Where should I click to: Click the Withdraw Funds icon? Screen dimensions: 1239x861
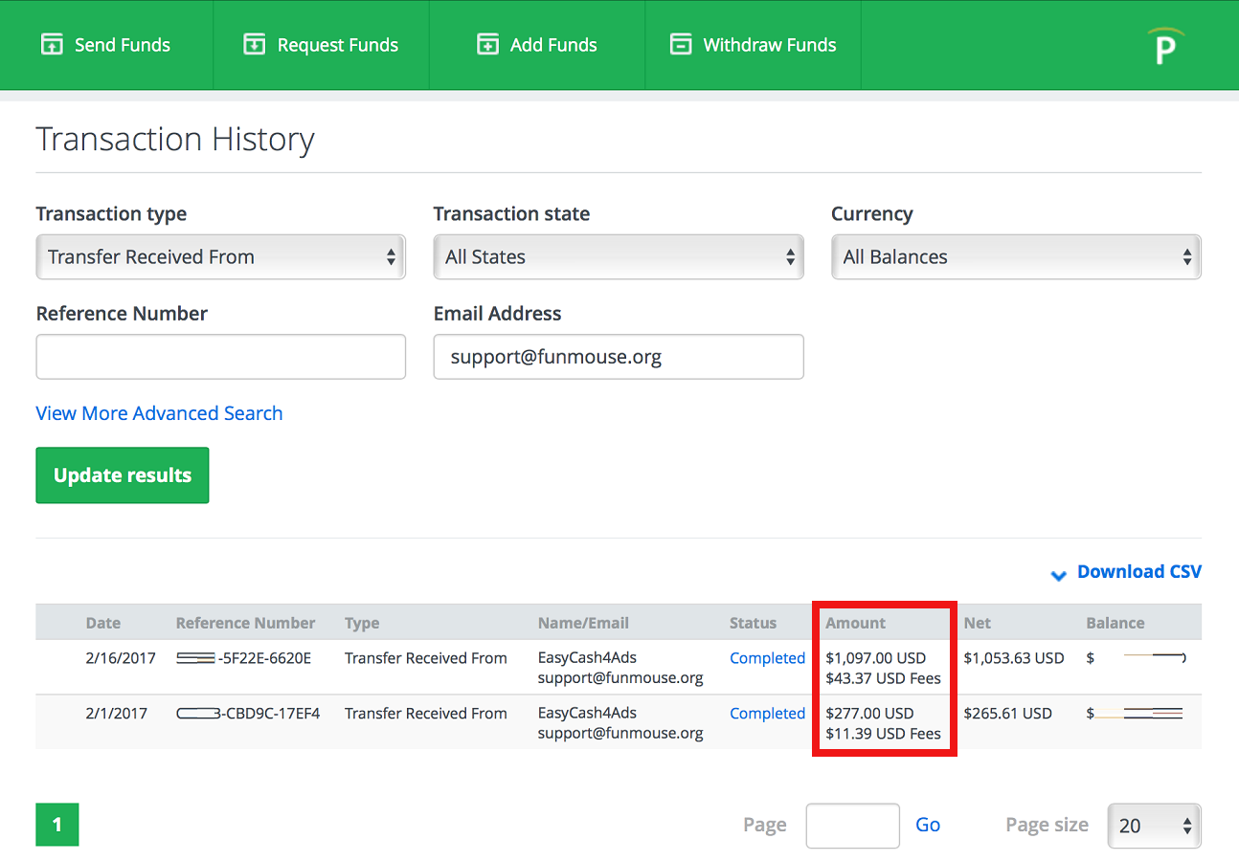(x=681, y=45)
